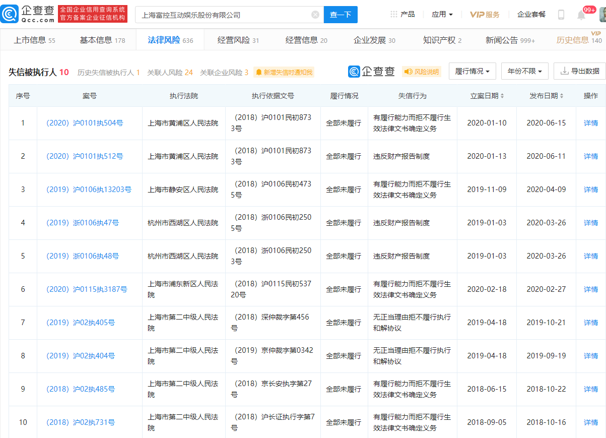The image size is (606, 438).
Task: Open case (2020)沪0101执504号 link
Action: 84,123
